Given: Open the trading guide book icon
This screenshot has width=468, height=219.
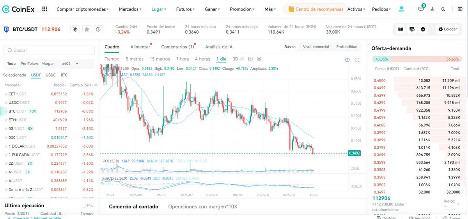Looking at the screenshot, I should 401,29.
